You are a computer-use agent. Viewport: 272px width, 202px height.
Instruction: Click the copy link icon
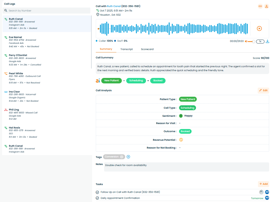[260, 6]
